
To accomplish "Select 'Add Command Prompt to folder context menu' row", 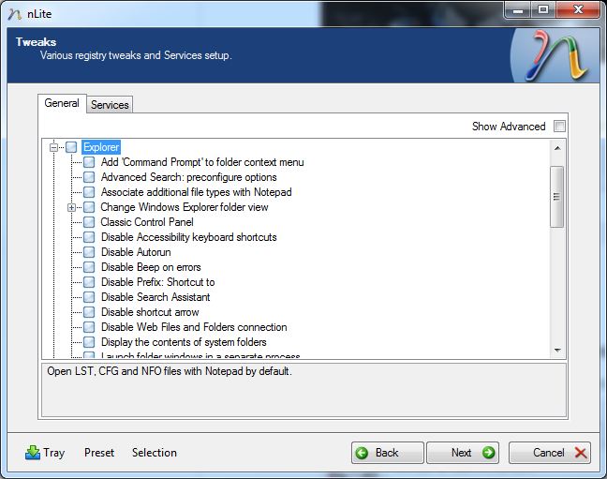I will [x=202, y=162].
